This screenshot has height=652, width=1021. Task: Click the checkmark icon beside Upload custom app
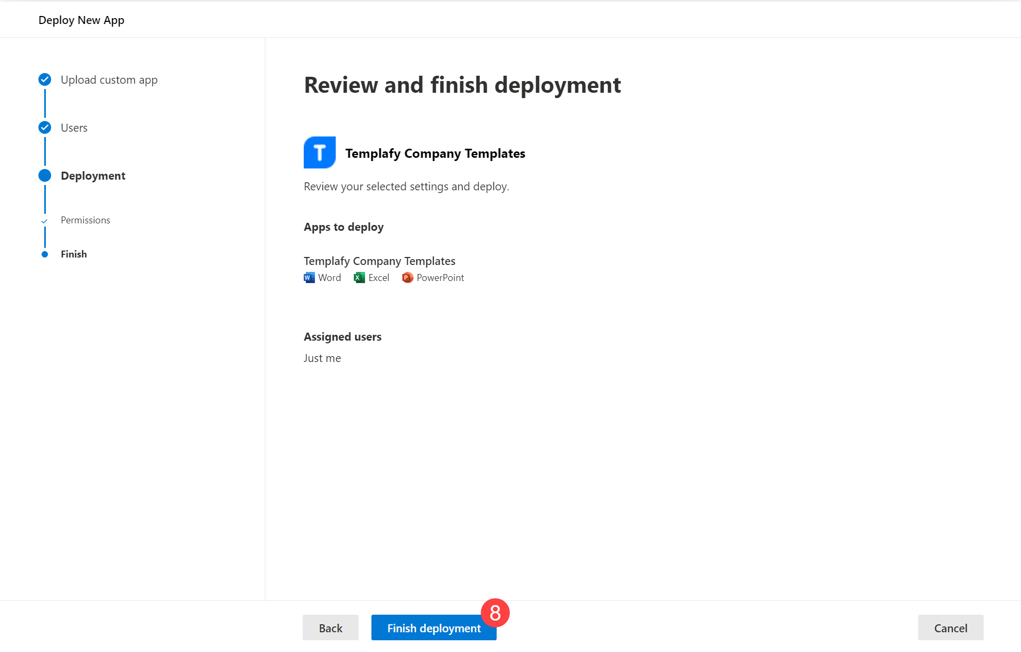45,79
